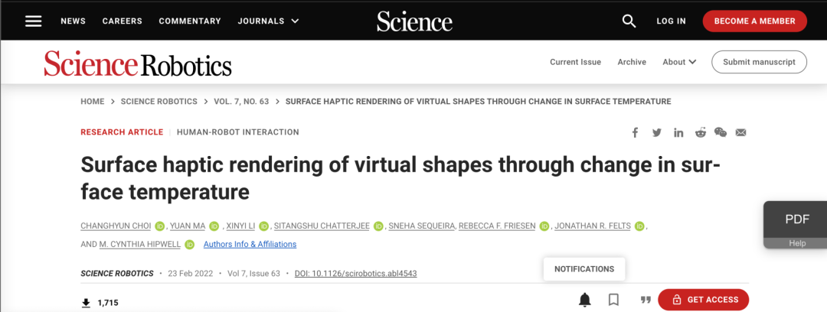Expand the Journals dropdown
The height and width of the screenshot is (312, 827).
(268, 21)
